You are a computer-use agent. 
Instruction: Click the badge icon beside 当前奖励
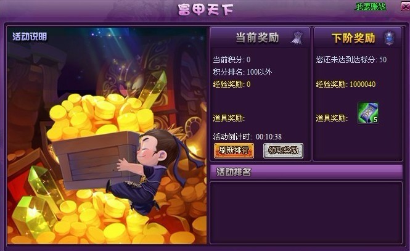297,38
